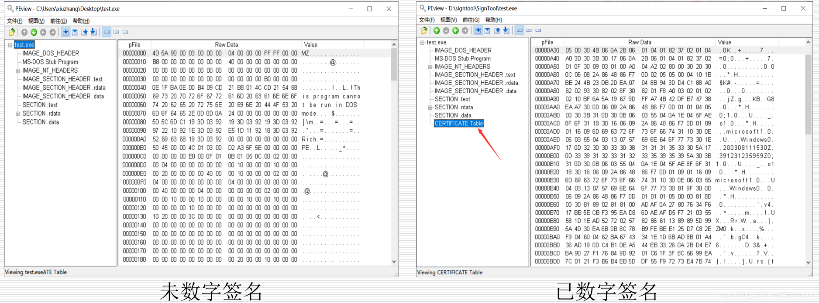This screenshot has height=303, width=819.
Task: Select SECTION .data in right PEview tree
Action: (453, 115)
